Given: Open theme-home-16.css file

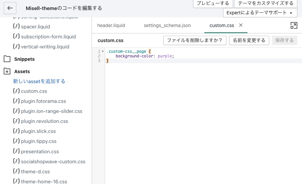Looking at the screenshot, I should point(44,182).
